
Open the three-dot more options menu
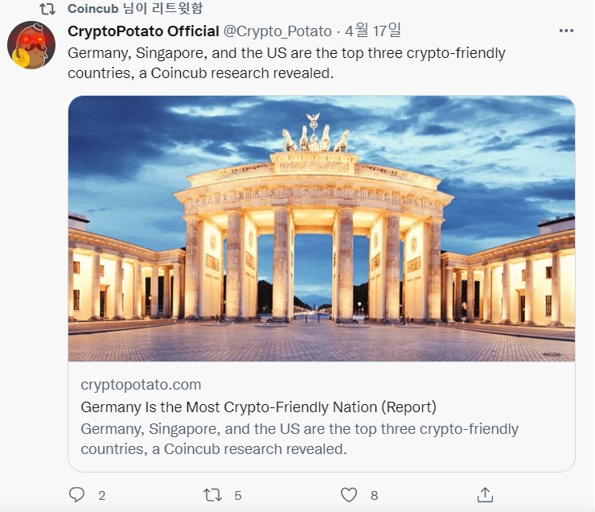(x=567, y=31)
